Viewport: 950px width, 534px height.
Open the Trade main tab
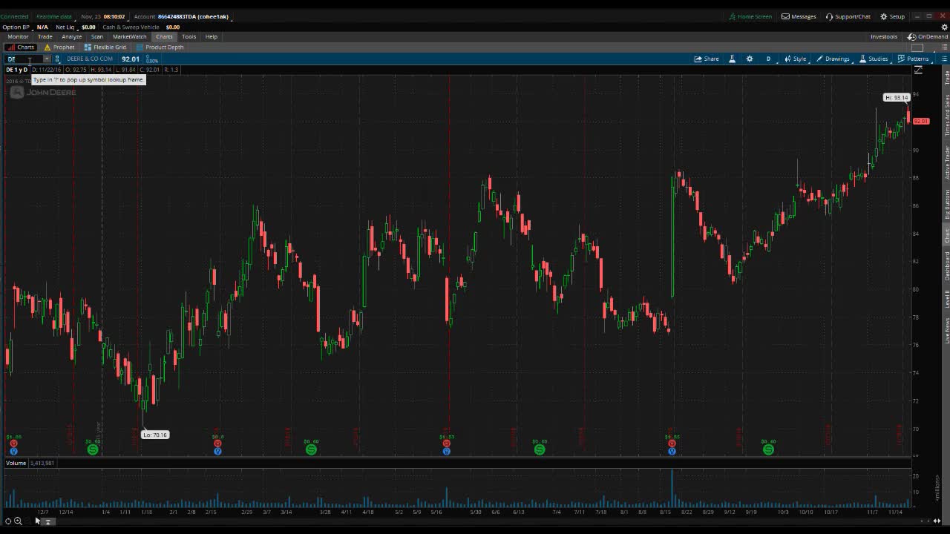click(45, 36)
